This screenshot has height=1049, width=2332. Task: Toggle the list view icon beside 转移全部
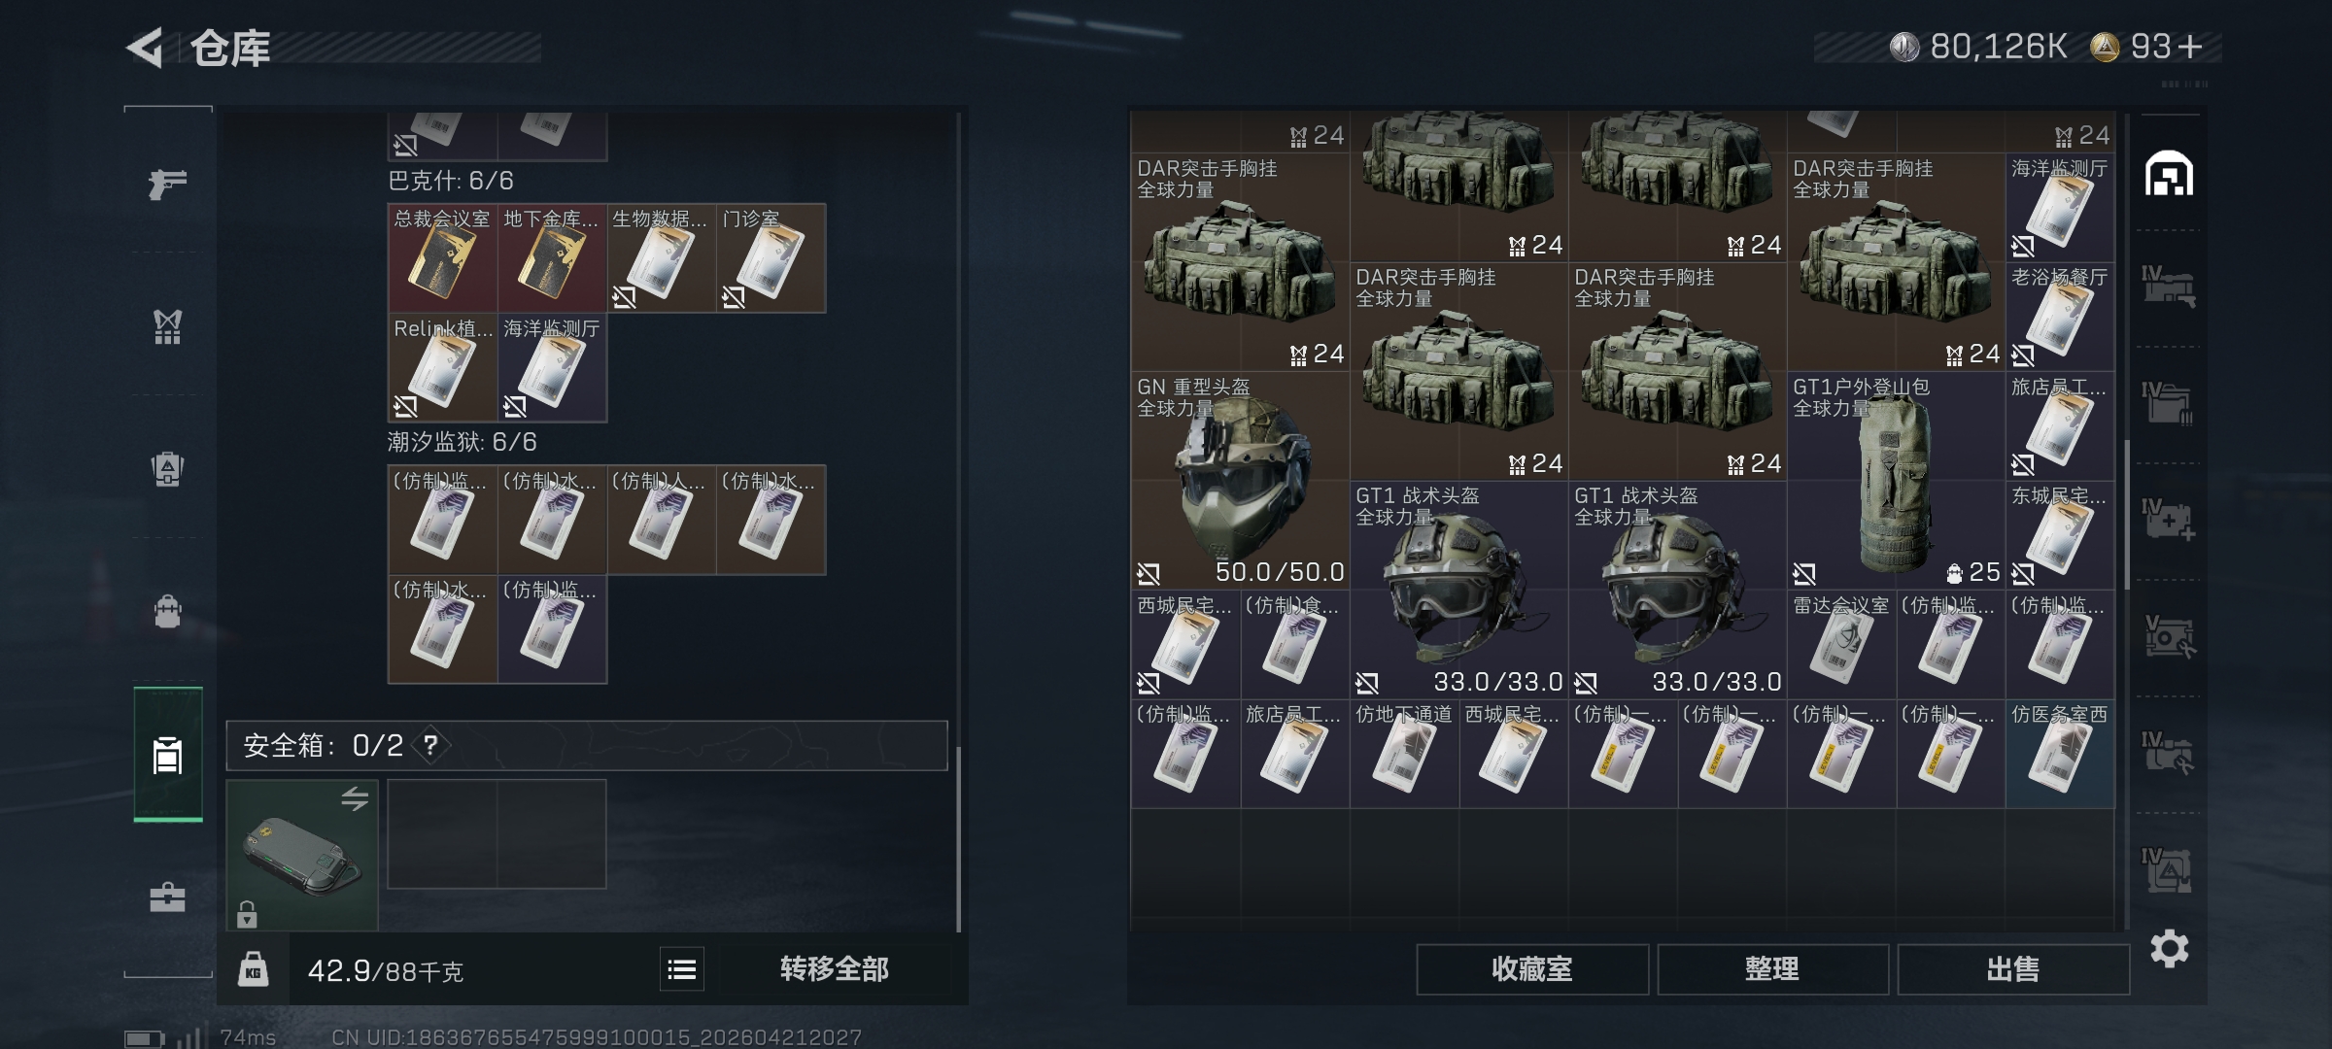tap(682, 968)
